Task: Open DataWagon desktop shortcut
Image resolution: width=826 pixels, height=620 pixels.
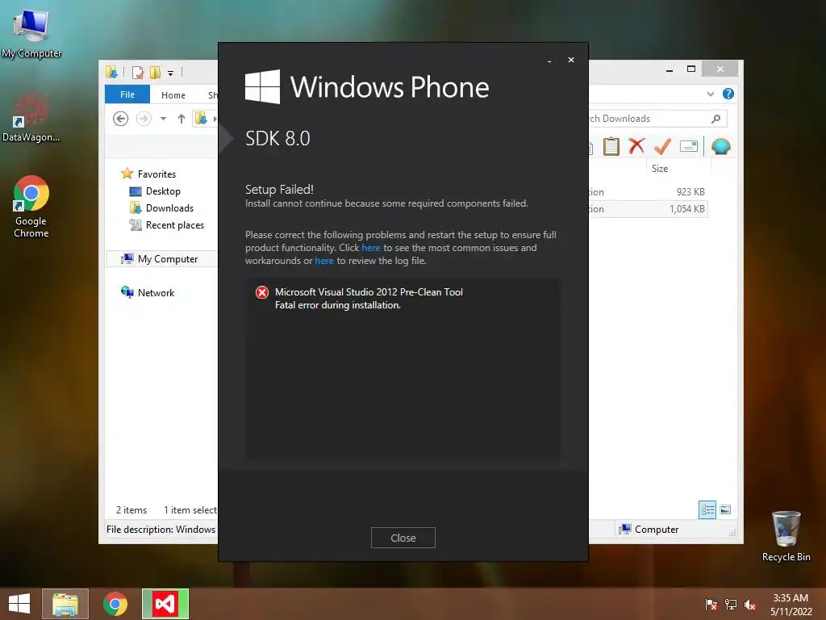Action: click(x=31, y=118)
